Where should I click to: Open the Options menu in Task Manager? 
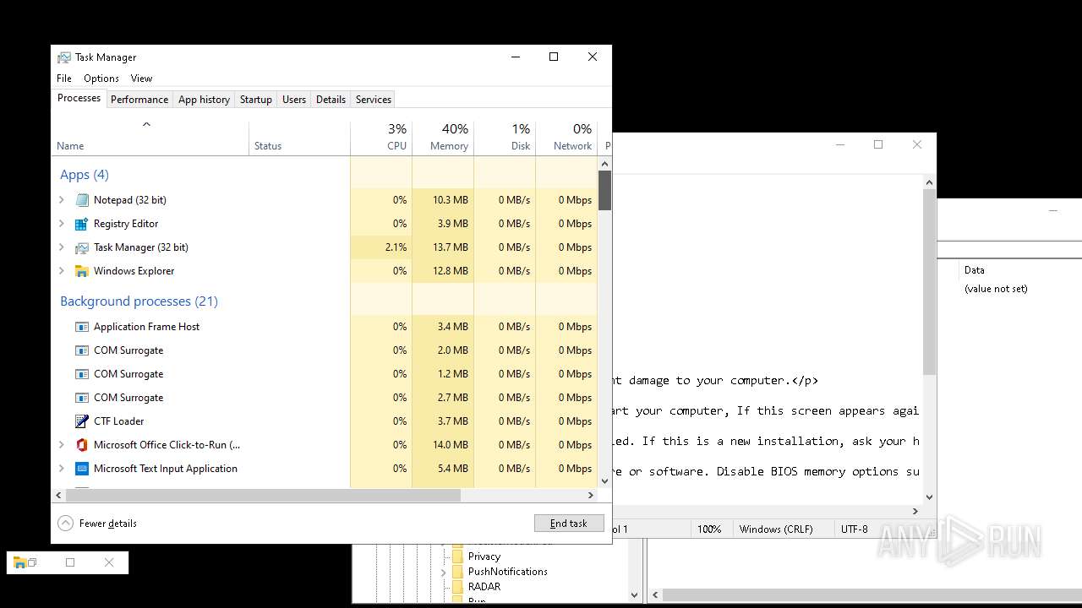(x=101, y=79)
